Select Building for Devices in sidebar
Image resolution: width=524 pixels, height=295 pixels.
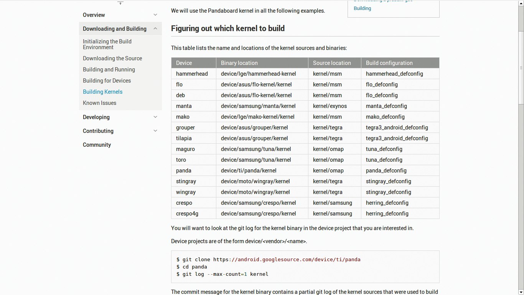click(x=107, y=81)
